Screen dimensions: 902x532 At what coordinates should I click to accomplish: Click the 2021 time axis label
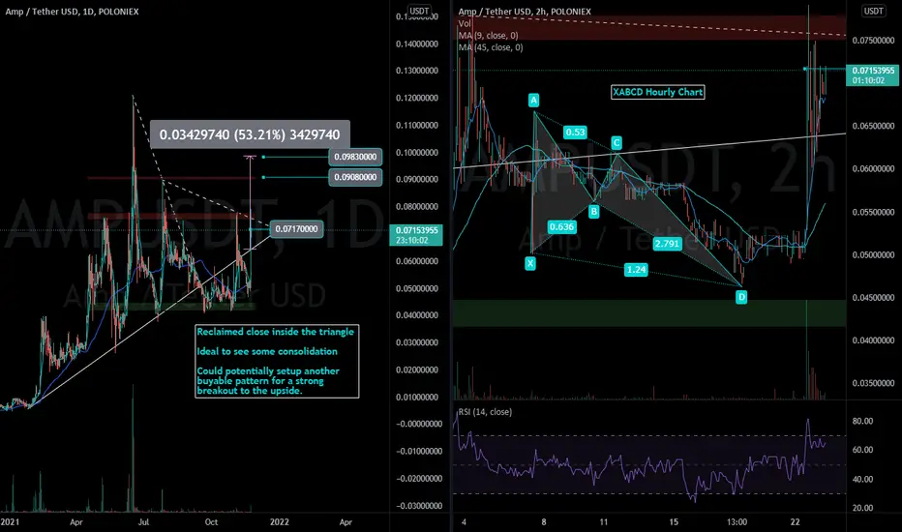(x=11, y=522)
